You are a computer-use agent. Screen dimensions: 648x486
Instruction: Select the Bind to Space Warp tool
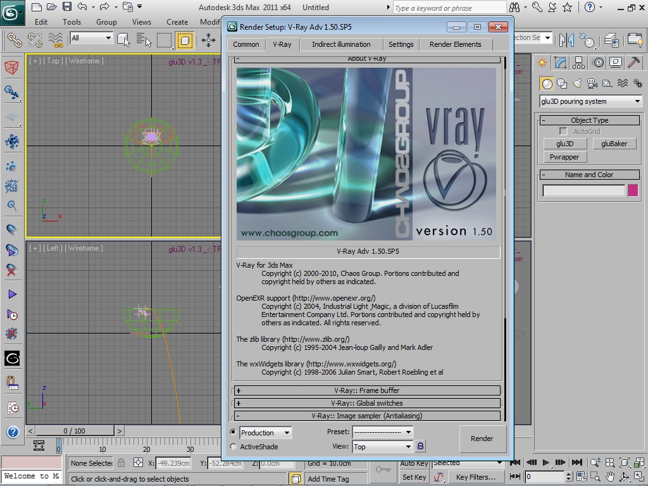tap(56, 40)
